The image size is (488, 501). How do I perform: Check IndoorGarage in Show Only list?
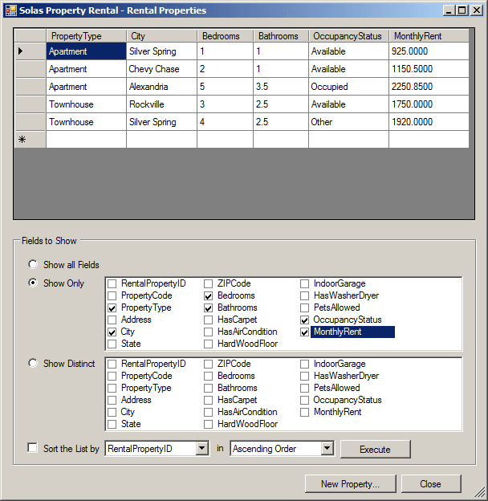tap(305, 283)
